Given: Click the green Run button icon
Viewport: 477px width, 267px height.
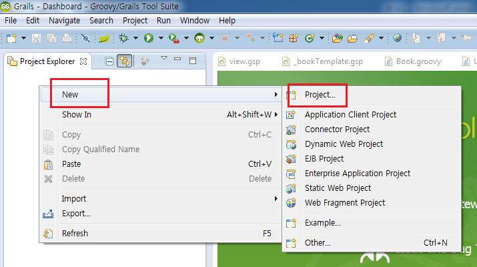Looking at the screenshot, I should pyautogui.click(x=149, y=38).
